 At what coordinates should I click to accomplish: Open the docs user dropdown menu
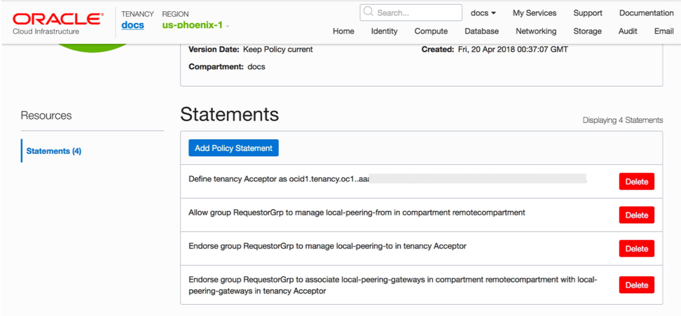coord(483,13)
